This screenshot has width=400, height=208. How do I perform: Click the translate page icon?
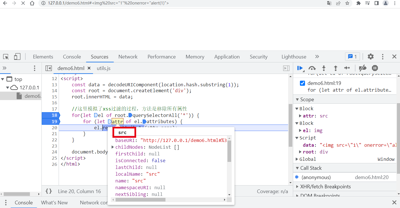point(329,3)
